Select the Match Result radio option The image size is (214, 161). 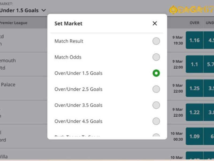click(x=156, y=41)
